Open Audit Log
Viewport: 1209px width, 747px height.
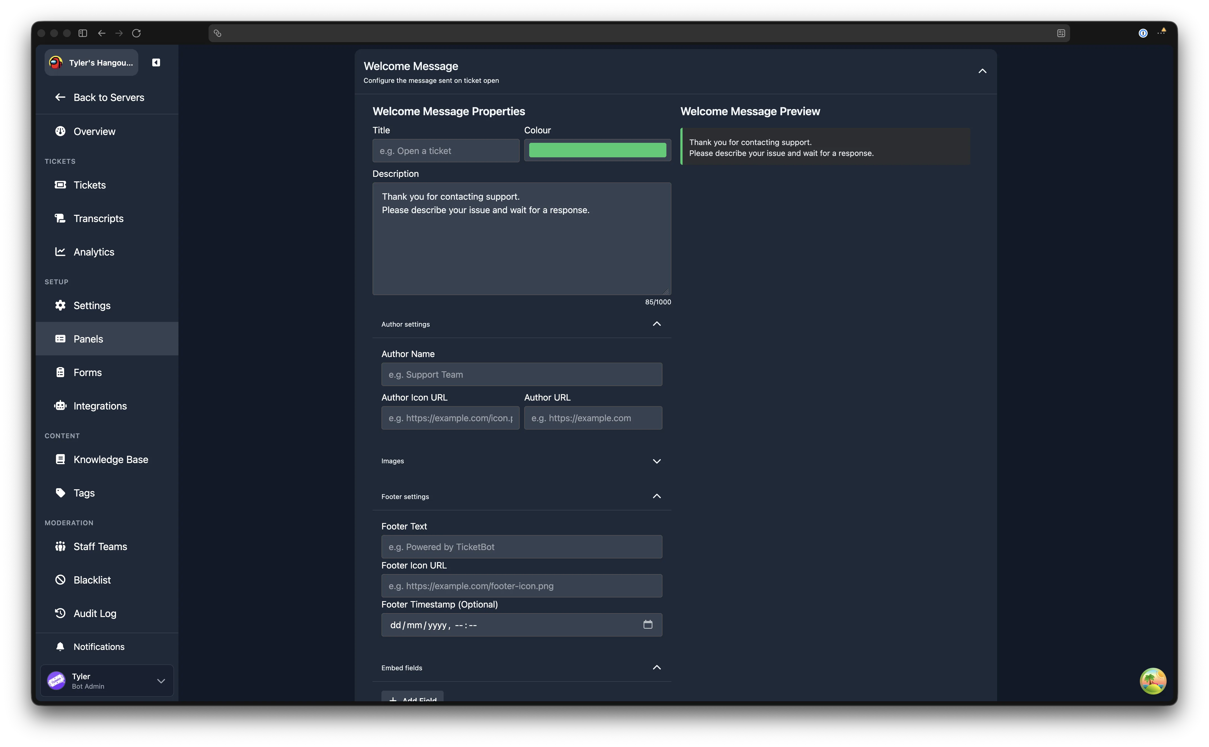point(107,614)
